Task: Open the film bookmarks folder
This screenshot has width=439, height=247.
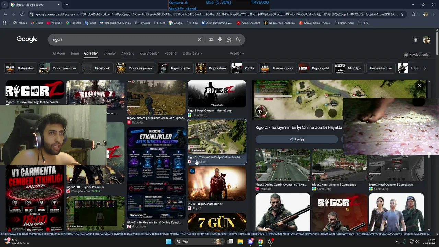Action: (x=192, y=23)
